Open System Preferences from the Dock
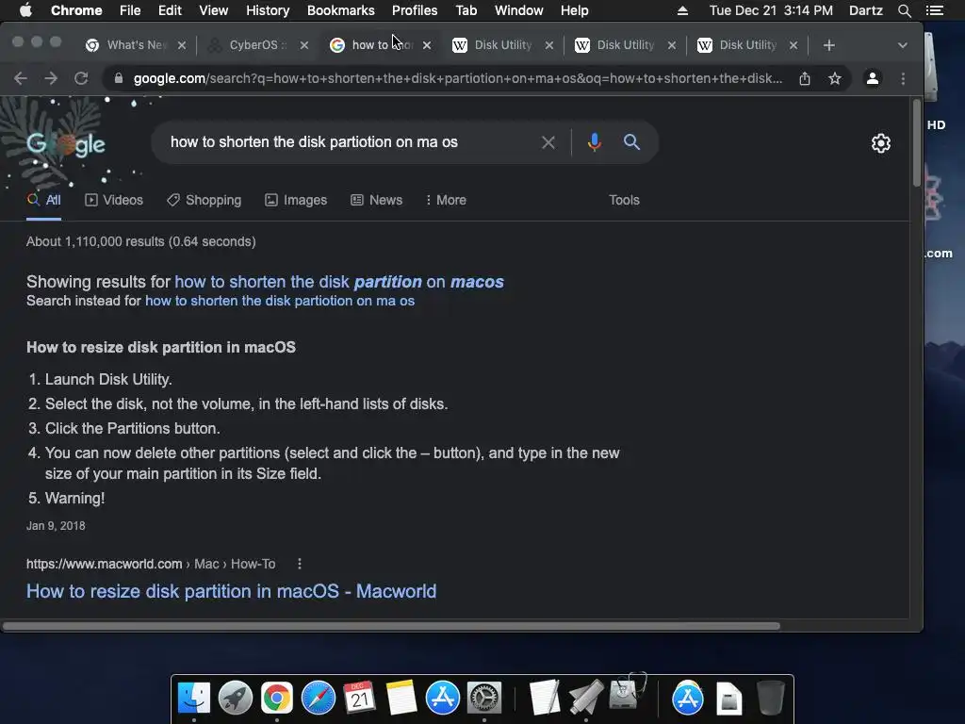Viewport: 965px width, 724px height. pos(484,699)
